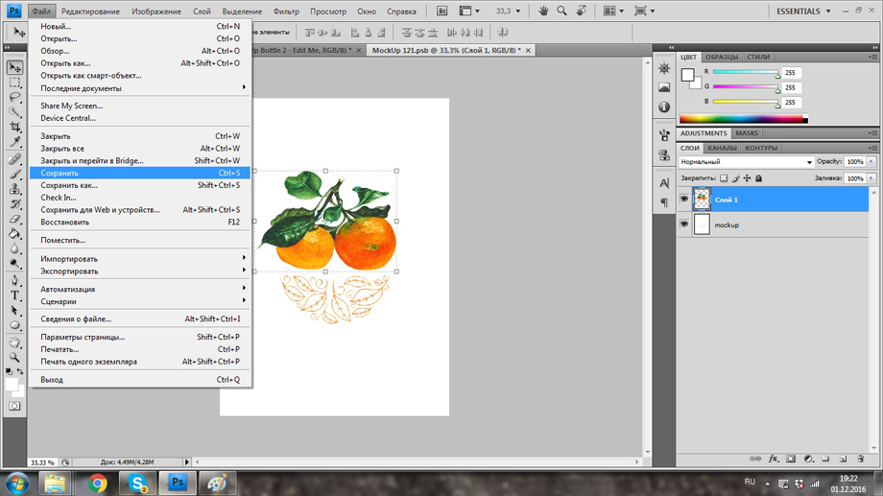Open the blend mode dropdown Нормальный
883x496 pixels.
click(x=747, y=162)
